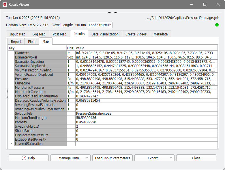Viewport: 225px width, 170px height.
Task: Switch to the Log Map tab
Action: point(39,34)
